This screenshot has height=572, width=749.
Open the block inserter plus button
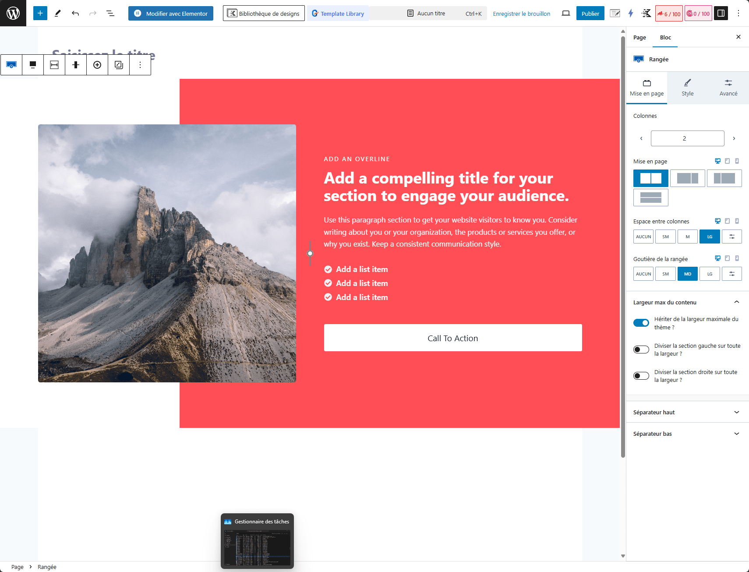coord(40,13)
